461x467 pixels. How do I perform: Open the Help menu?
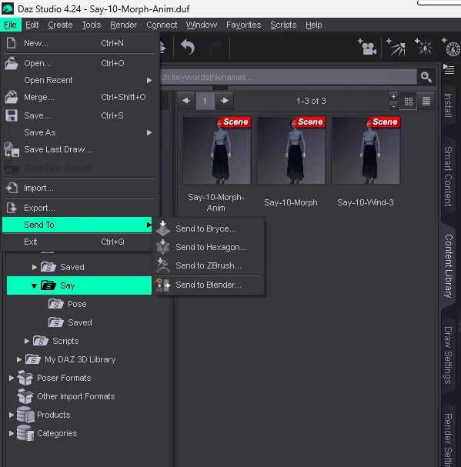point(313,25)
